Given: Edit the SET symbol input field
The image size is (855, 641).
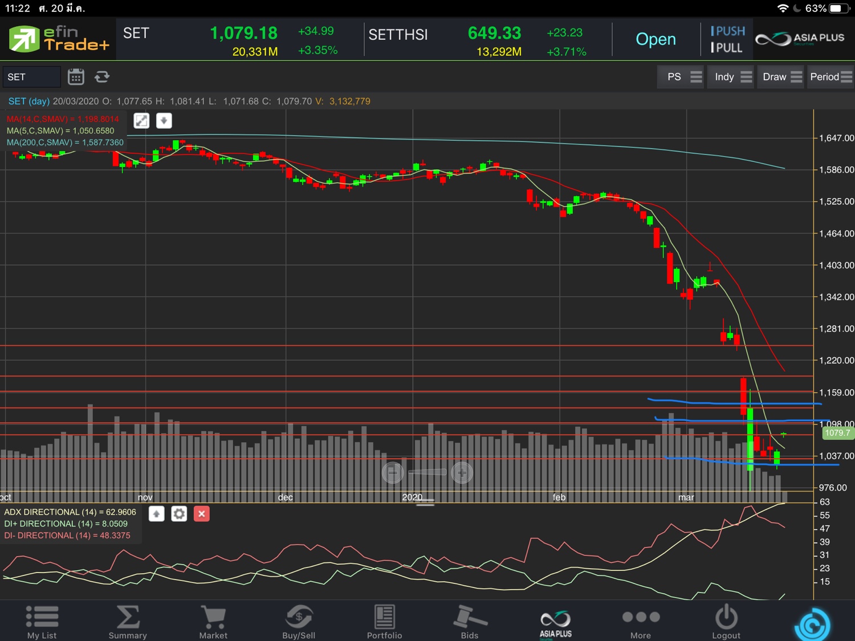Looking at the screenshot, I should [x=31, y=77].
